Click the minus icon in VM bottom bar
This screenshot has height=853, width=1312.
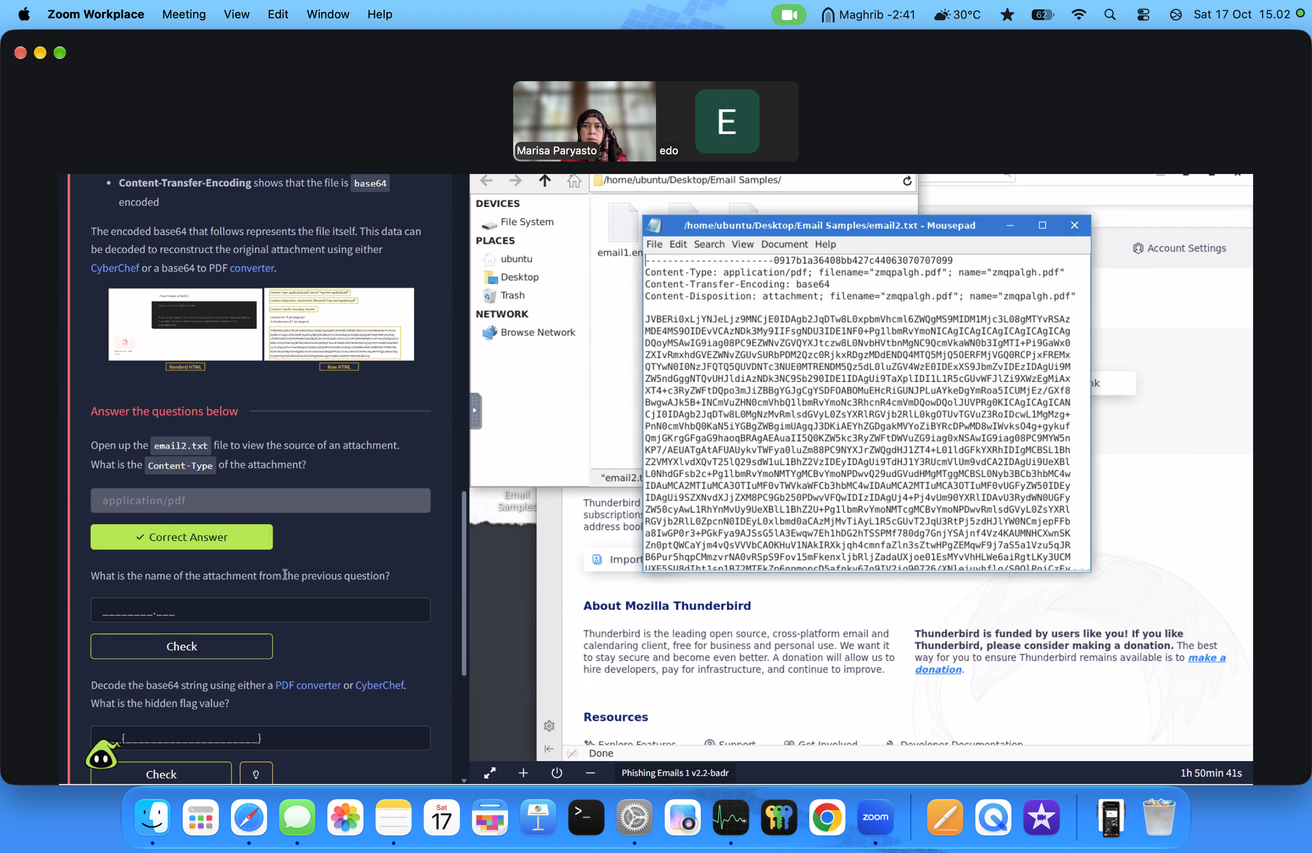[x=590, y=773]
